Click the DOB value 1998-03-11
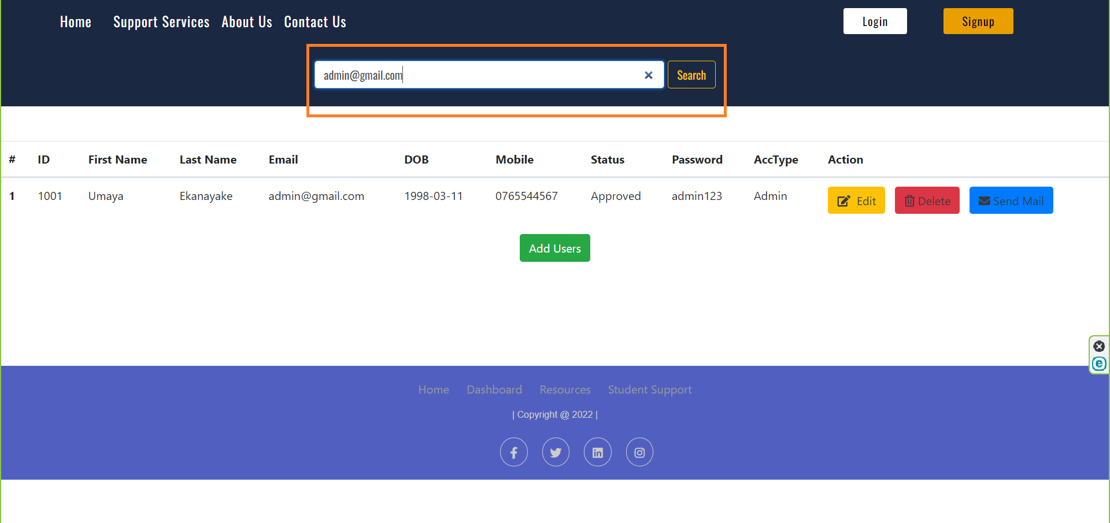The height and width of the screenshot is (523, 1110). click(x=434, y=196)
